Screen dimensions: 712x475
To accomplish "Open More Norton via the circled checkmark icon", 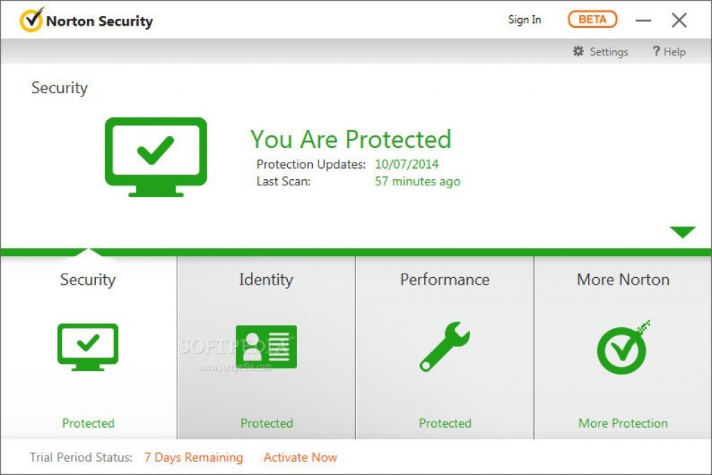I will (622, 347).
